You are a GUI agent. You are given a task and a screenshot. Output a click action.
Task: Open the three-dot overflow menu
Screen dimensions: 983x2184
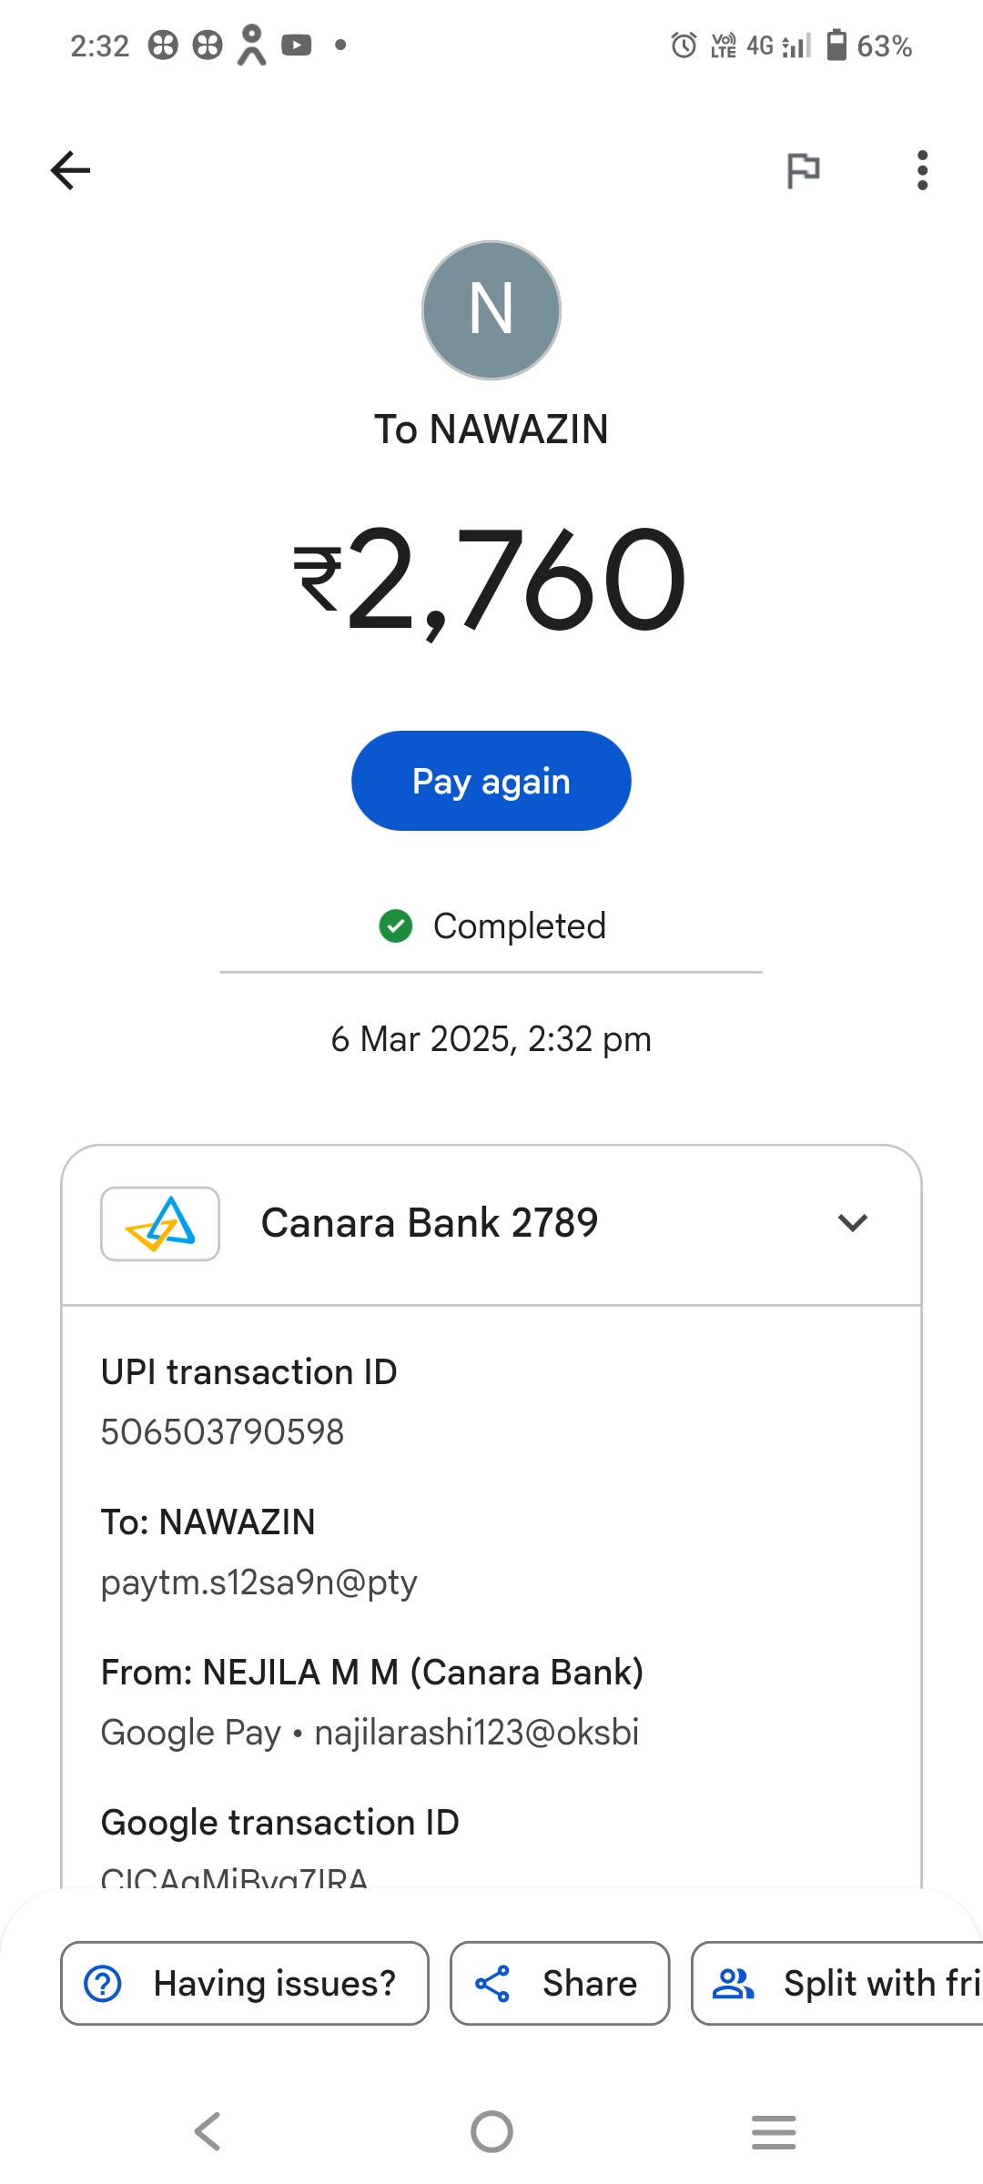pos(922,170)
